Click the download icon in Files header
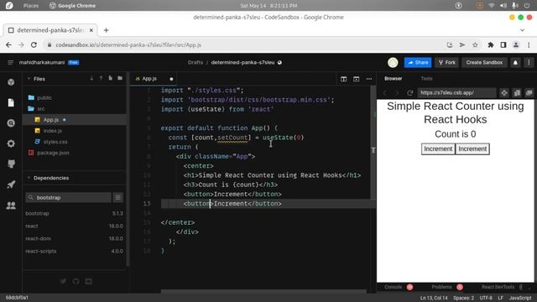 click(91, 78)
